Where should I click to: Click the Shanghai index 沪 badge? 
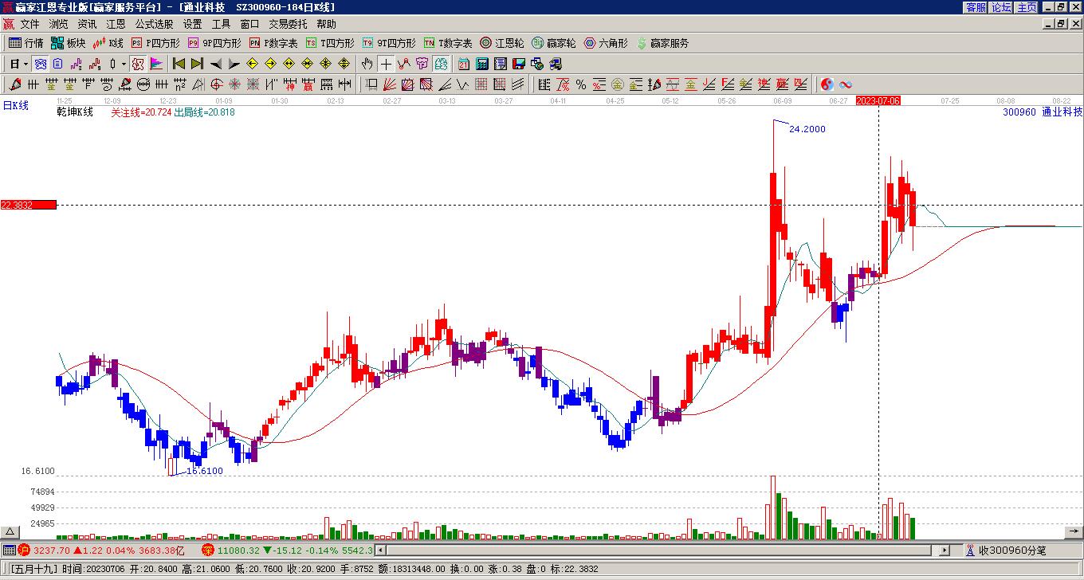click(24, 551)
